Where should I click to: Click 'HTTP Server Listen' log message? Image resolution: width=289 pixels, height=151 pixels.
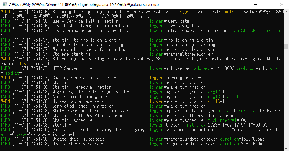[73, 68]
